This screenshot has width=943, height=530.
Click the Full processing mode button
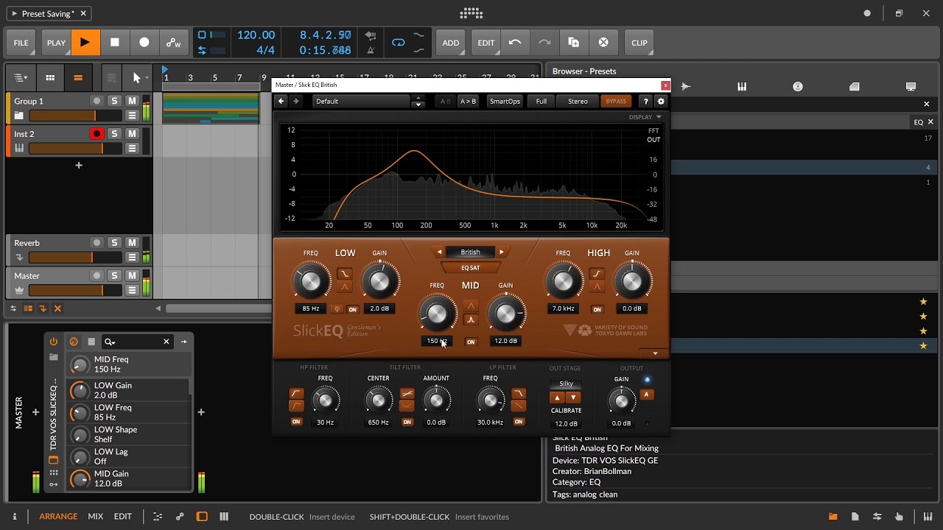point(541,102)
